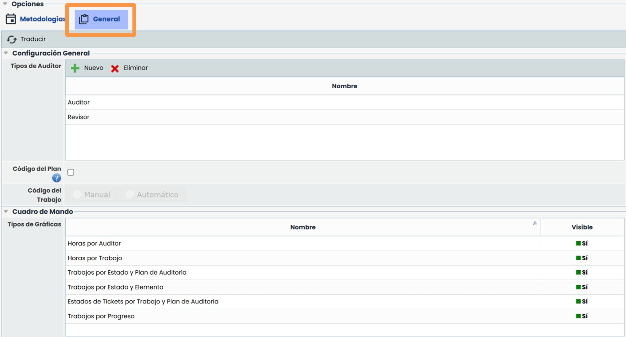
Task: Click the Metodologías calendar icon
Action: tap(11, 19)
